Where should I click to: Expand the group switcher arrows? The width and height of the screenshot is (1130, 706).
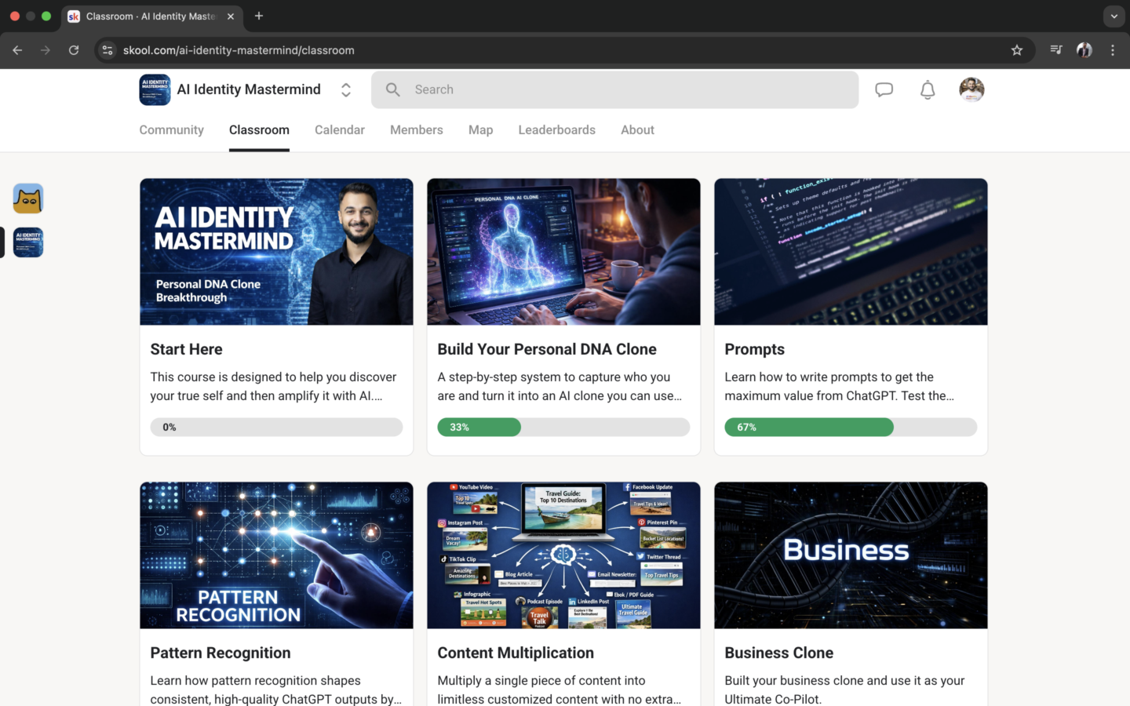346,89
